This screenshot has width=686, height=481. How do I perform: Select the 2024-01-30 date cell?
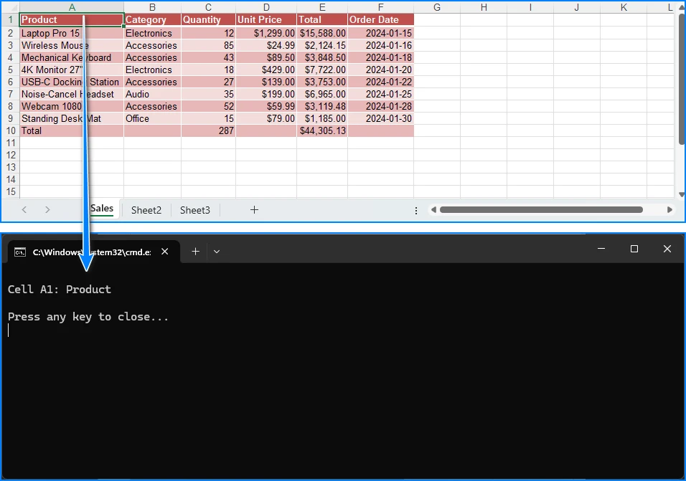pos(380,118)
